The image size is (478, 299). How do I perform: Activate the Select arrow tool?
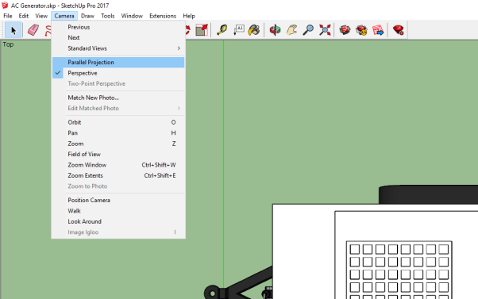click(13, 30)
